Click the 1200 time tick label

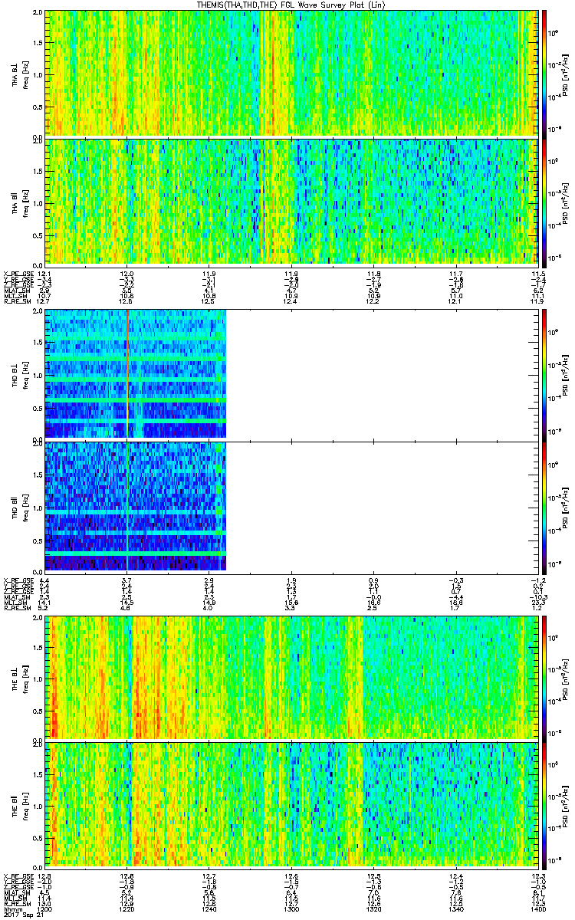click(45, 909)
